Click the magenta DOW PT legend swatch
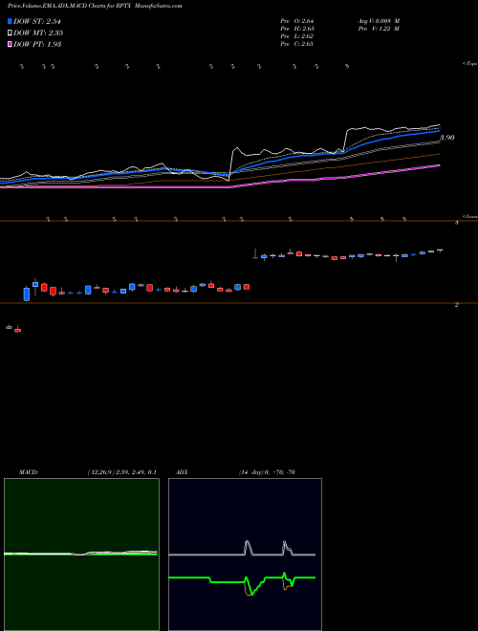Viewport: 478px width, 631px height. (x=10, y=44)
